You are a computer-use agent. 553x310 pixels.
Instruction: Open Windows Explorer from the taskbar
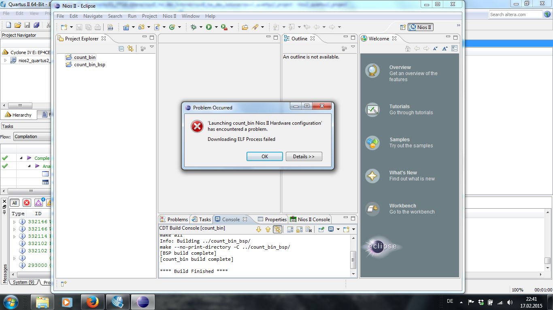pyautogui.click(x=43, y=302)
